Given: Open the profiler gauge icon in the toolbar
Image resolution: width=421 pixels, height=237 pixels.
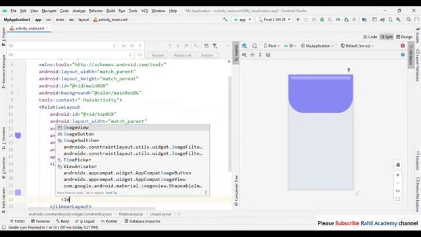Looking at the screenshot, I should tap(338, 20).
